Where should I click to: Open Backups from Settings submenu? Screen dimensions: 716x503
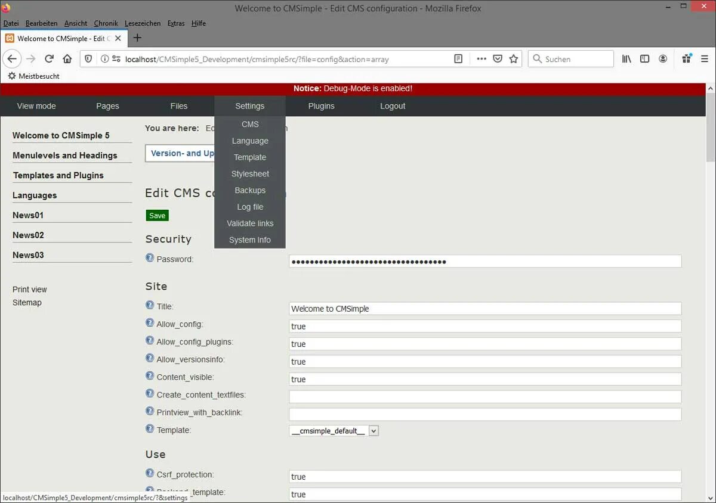click(250, 190)
